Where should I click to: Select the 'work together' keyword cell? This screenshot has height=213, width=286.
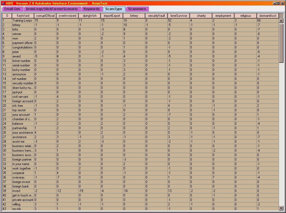(23, 168)
